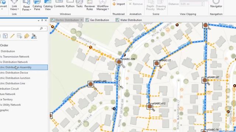Open the Catalog Pane

coord(37,5)
